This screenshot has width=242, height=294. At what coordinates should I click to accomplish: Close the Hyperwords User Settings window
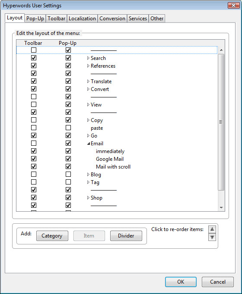coord(233,6)
